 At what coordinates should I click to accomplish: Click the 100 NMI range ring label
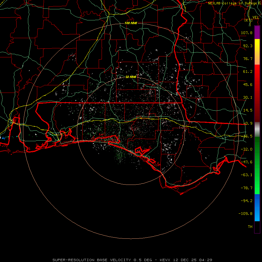(131, 23)
